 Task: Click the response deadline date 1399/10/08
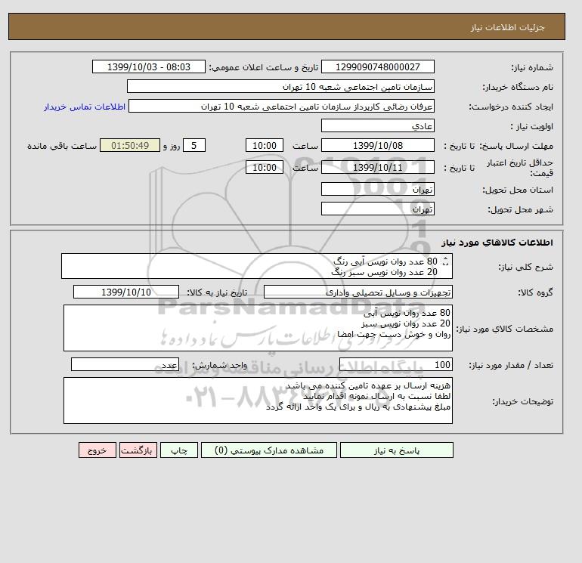click(x=377, y=146)
